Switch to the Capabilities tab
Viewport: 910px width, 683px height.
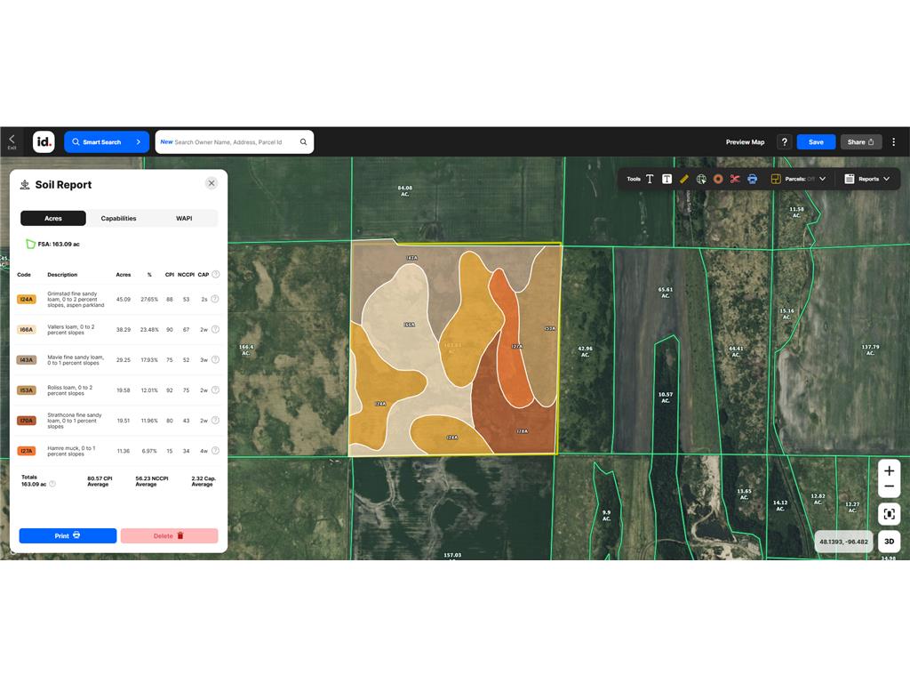118,219
